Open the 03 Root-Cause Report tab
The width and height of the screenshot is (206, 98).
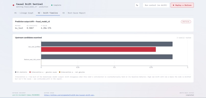click(74, 13)
